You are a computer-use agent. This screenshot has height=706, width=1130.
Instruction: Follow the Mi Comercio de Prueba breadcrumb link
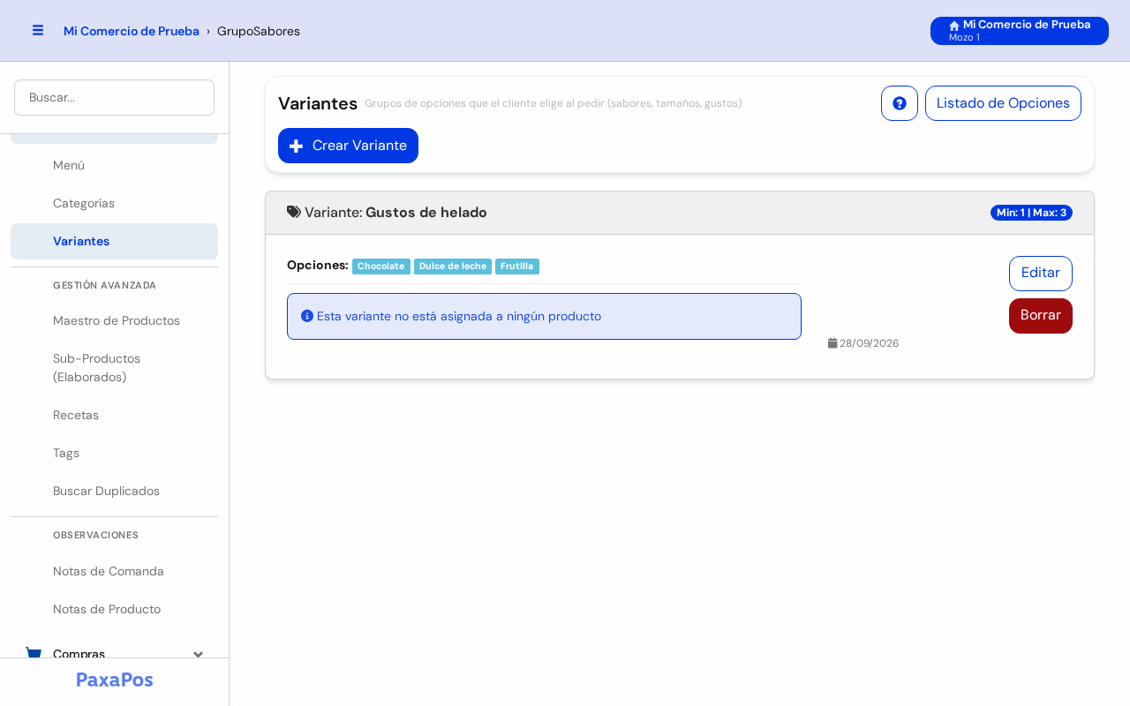pos(132,31)
